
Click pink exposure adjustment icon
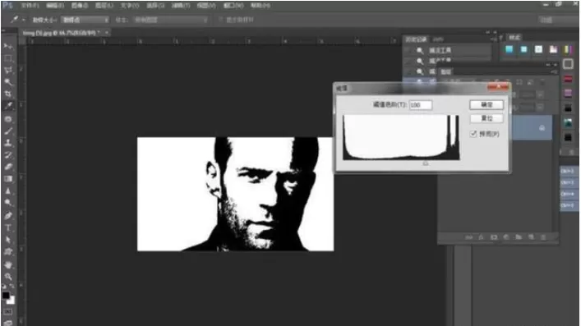click(553, 49)
